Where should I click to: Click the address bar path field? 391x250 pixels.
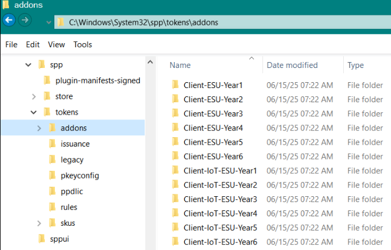click(224, 22)
